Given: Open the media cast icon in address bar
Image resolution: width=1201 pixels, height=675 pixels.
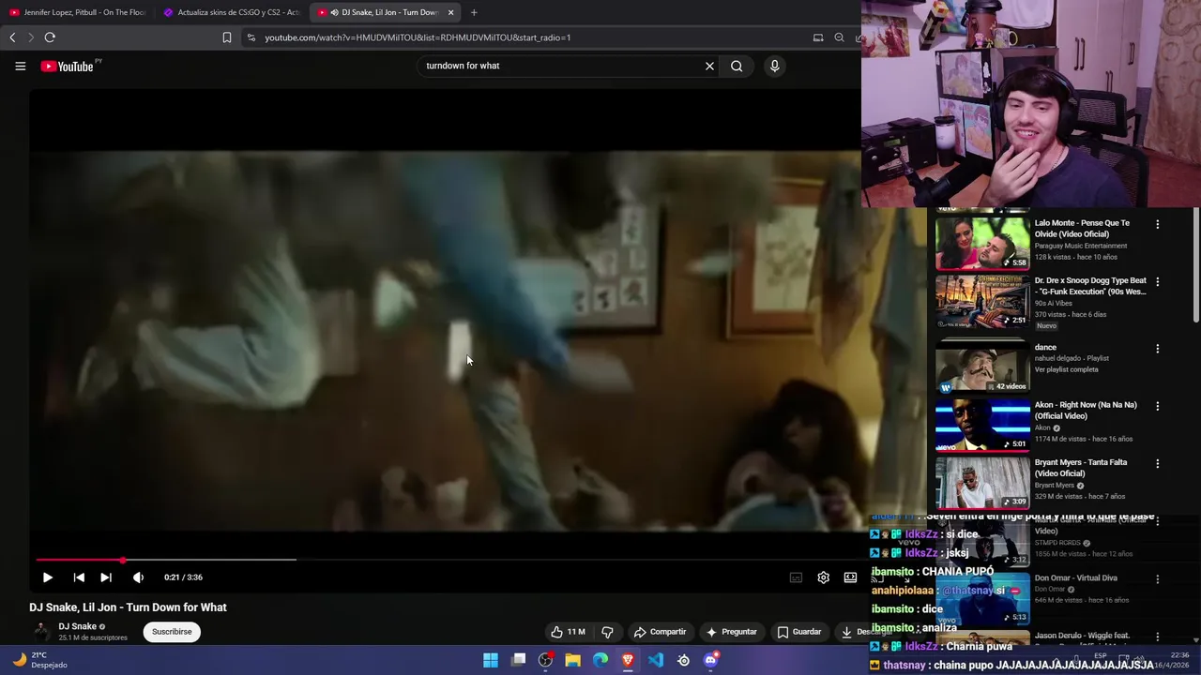Looking at the screenshot, I should pyautogui.click(x=818, y=37).
